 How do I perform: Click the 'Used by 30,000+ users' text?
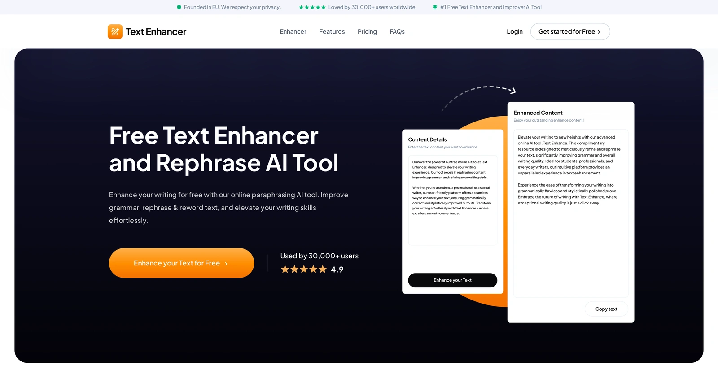point(320,256)
